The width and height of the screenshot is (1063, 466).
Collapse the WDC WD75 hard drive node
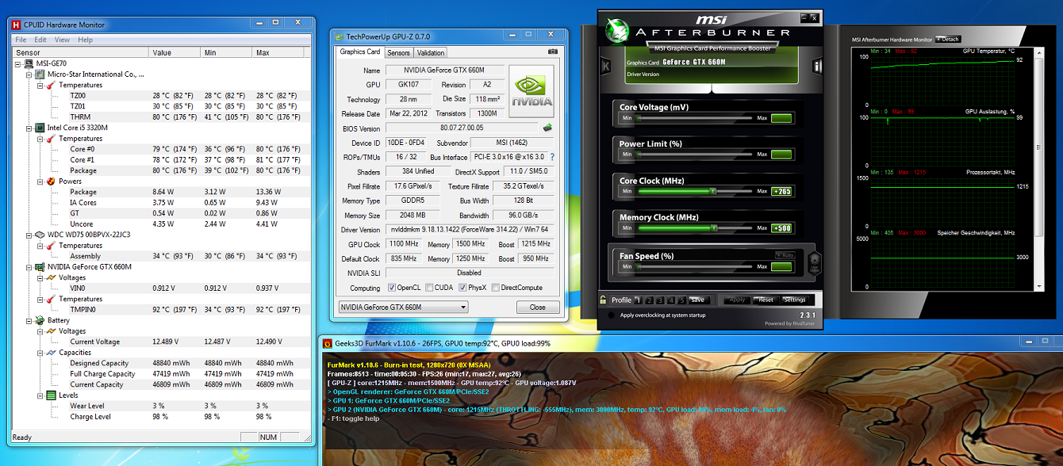(x=29, y=235)
